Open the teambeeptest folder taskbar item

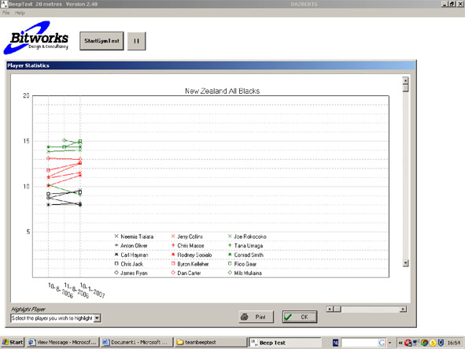pos(210,343)
